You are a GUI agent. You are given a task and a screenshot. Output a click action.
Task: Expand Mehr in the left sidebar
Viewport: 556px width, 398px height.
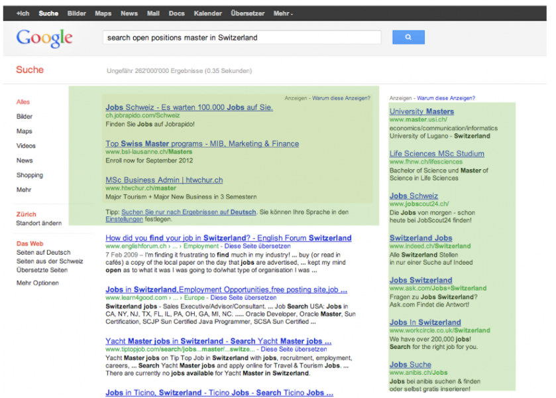point(24,190)
